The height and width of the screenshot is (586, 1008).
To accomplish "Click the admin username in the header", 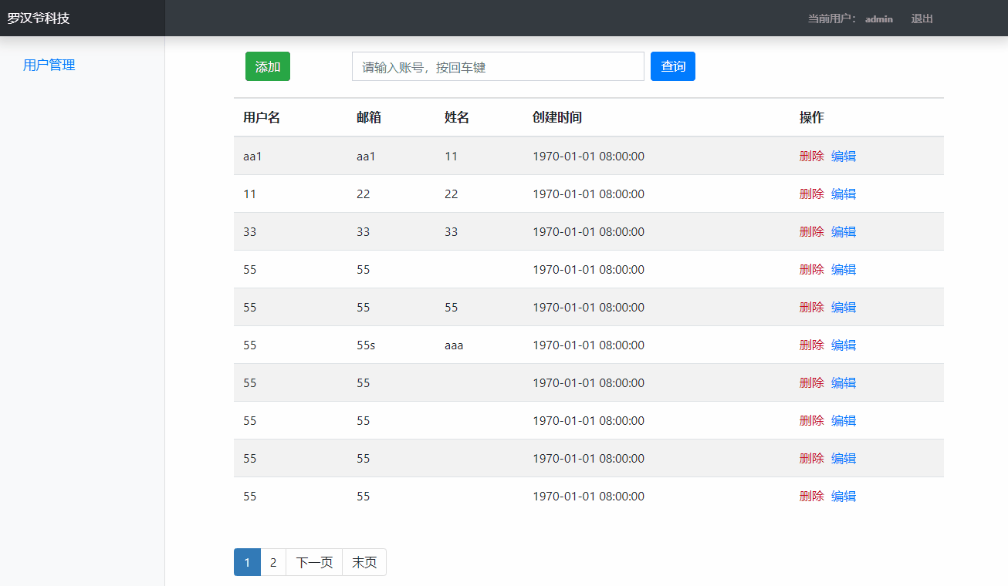I will pos(878,19).
